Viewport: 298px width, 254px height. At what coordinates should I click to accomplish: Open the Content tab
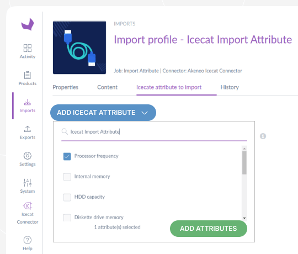click(108, 87)
